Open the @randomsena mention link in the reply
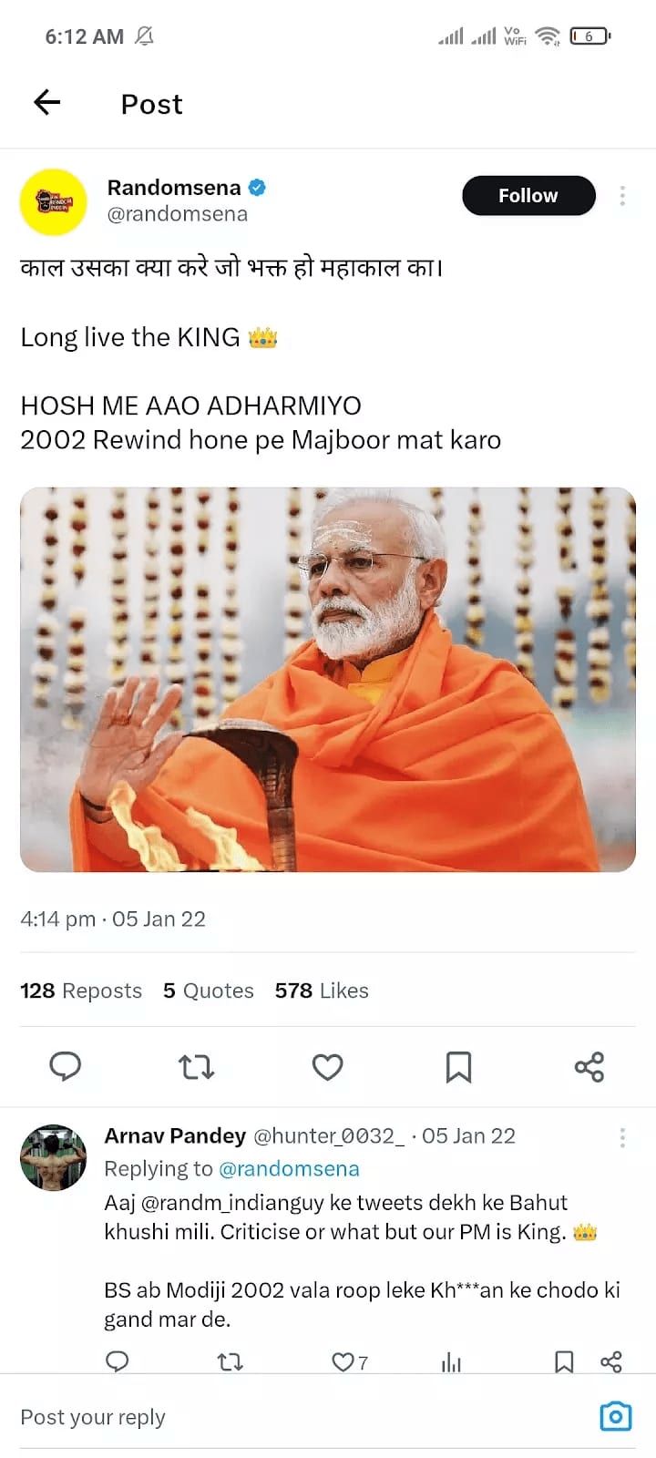The width and height of the screenshot is (656, 1458). [x=289, y=1168]
